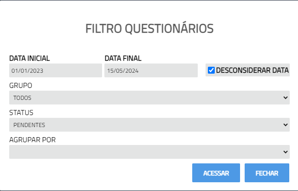This screenshot has width=298, height=191.
Task: Uncheck the Desconsiderar Data checkbox
Action: click(x=212, y=70)
